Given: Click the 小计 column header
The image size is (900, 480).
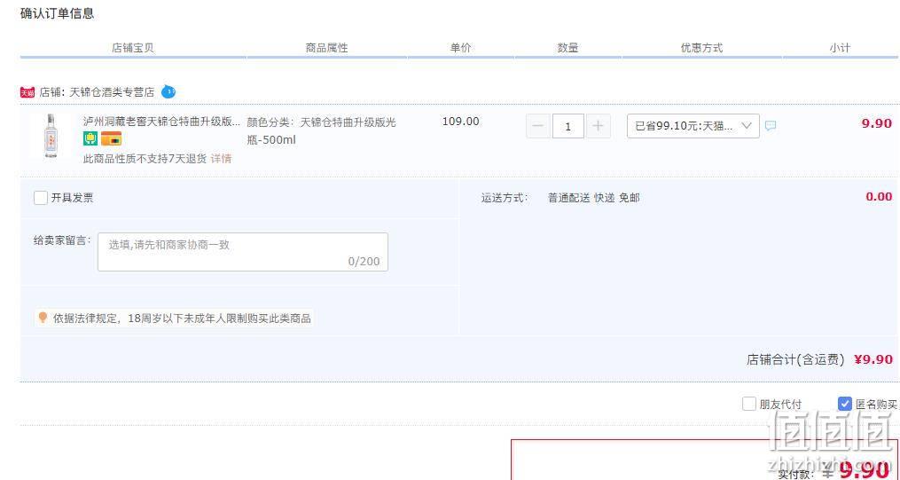Looking at the screenshot, I should tap(839, 48).
